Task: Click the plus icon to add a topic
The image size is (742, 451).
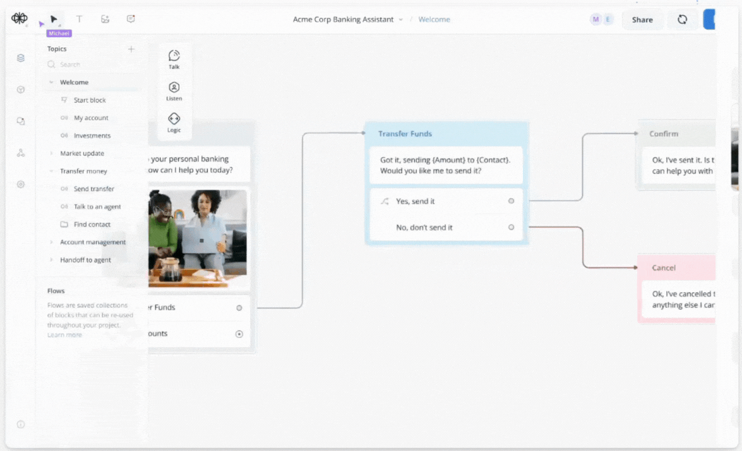Action: (131, 49)
